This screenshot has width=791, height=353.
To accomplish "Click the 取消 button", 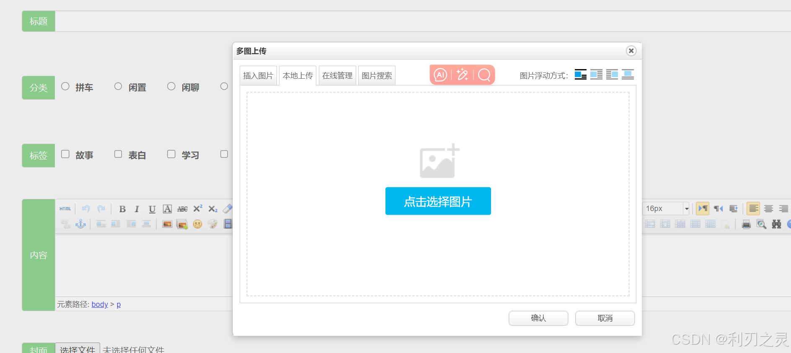I will (x=605, y=318).
